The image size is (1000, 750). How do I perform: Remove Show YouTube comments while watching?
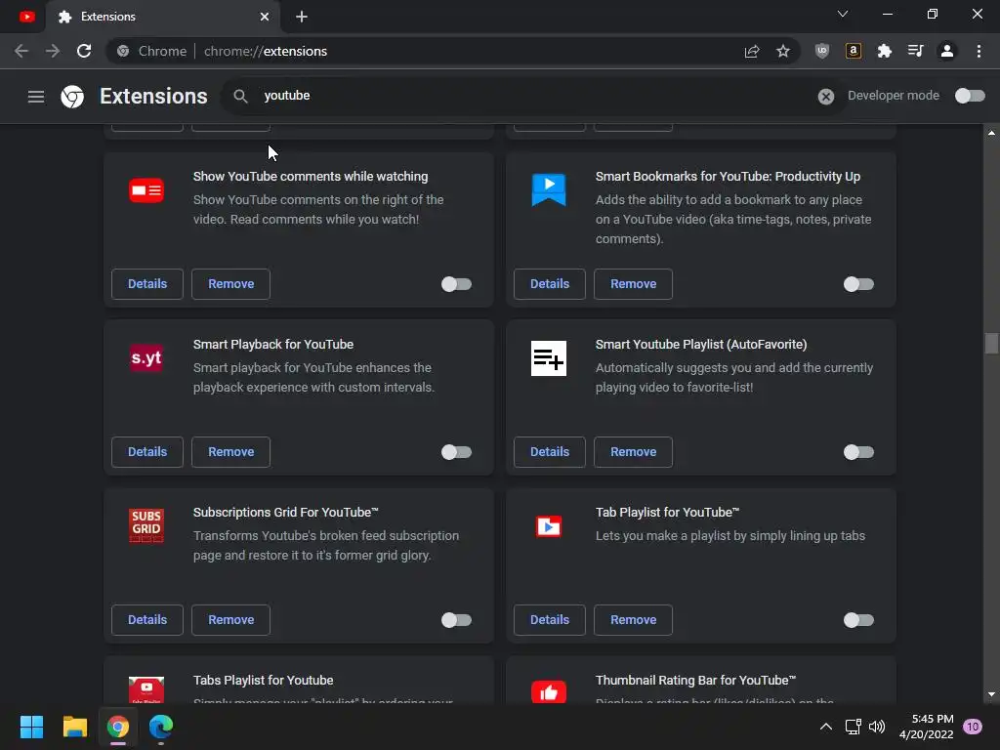pyautogui.click(x=230, y=284)
